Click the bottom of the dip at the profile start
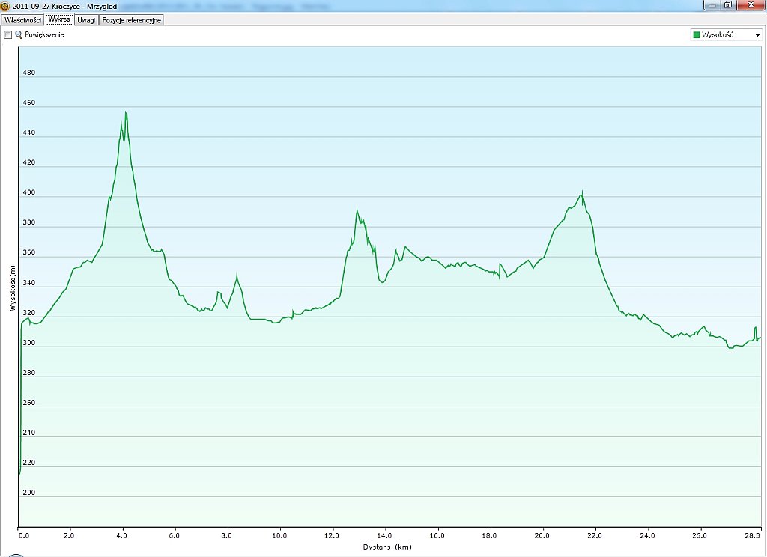 [x=19, y=473]
